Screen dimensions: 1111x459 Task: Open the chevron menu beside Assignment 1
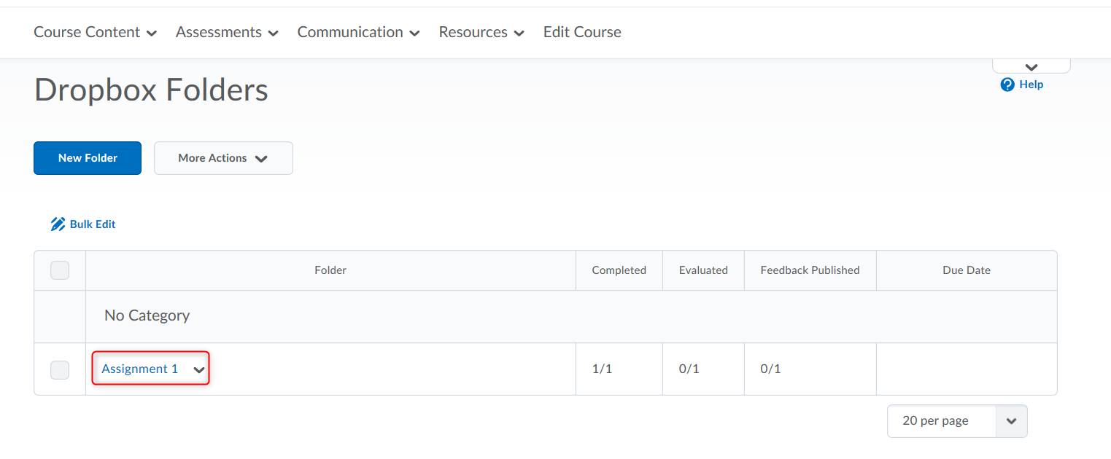click(x=198, y=369)
